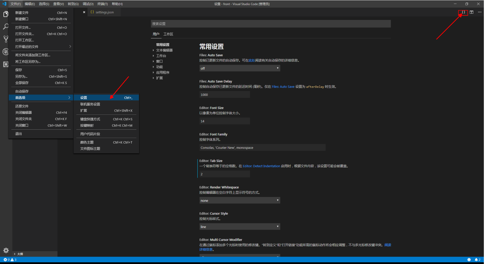Click the 搜索设置 search input field
Viewport: 485px width, 264px height.
271,24
